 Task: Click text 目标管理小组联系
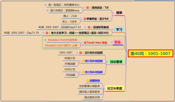tap(89, 86)
